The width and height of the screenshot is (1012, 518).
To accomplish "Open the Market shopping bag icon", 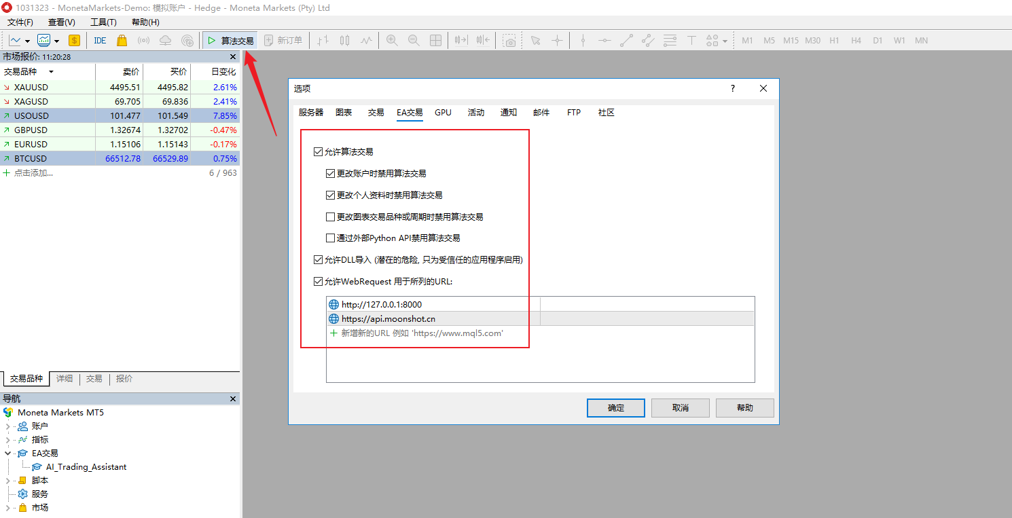I will click(122, 41).
